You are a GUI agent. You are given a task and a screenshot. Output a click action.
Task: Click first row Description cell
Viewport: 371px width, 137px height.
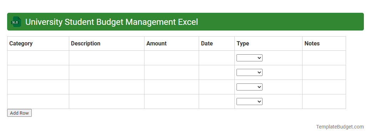(x=107, y=58)
